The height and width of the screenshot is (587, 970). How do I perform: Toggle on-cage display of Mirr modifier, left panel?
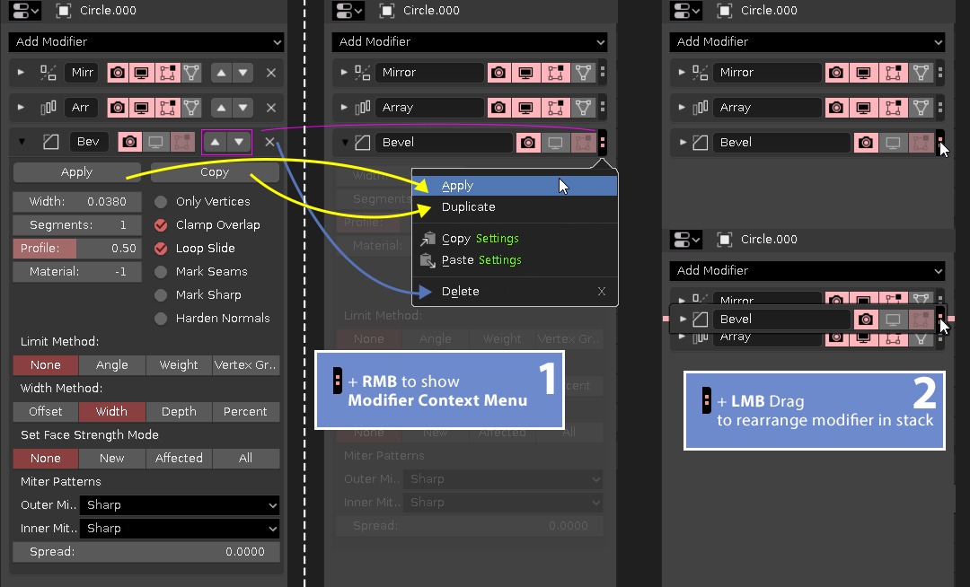tap(191, 73)
